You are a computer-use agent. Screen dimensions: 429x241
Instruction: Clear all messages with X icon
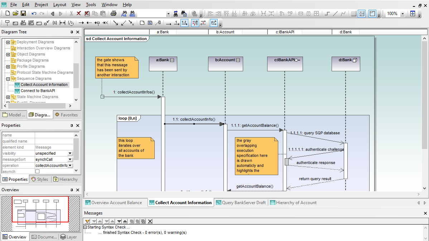(x=150, y=221)
